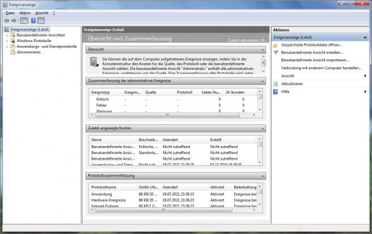
Task: Click the Forward arrow toolbar icon
Action: click(14, 20)
